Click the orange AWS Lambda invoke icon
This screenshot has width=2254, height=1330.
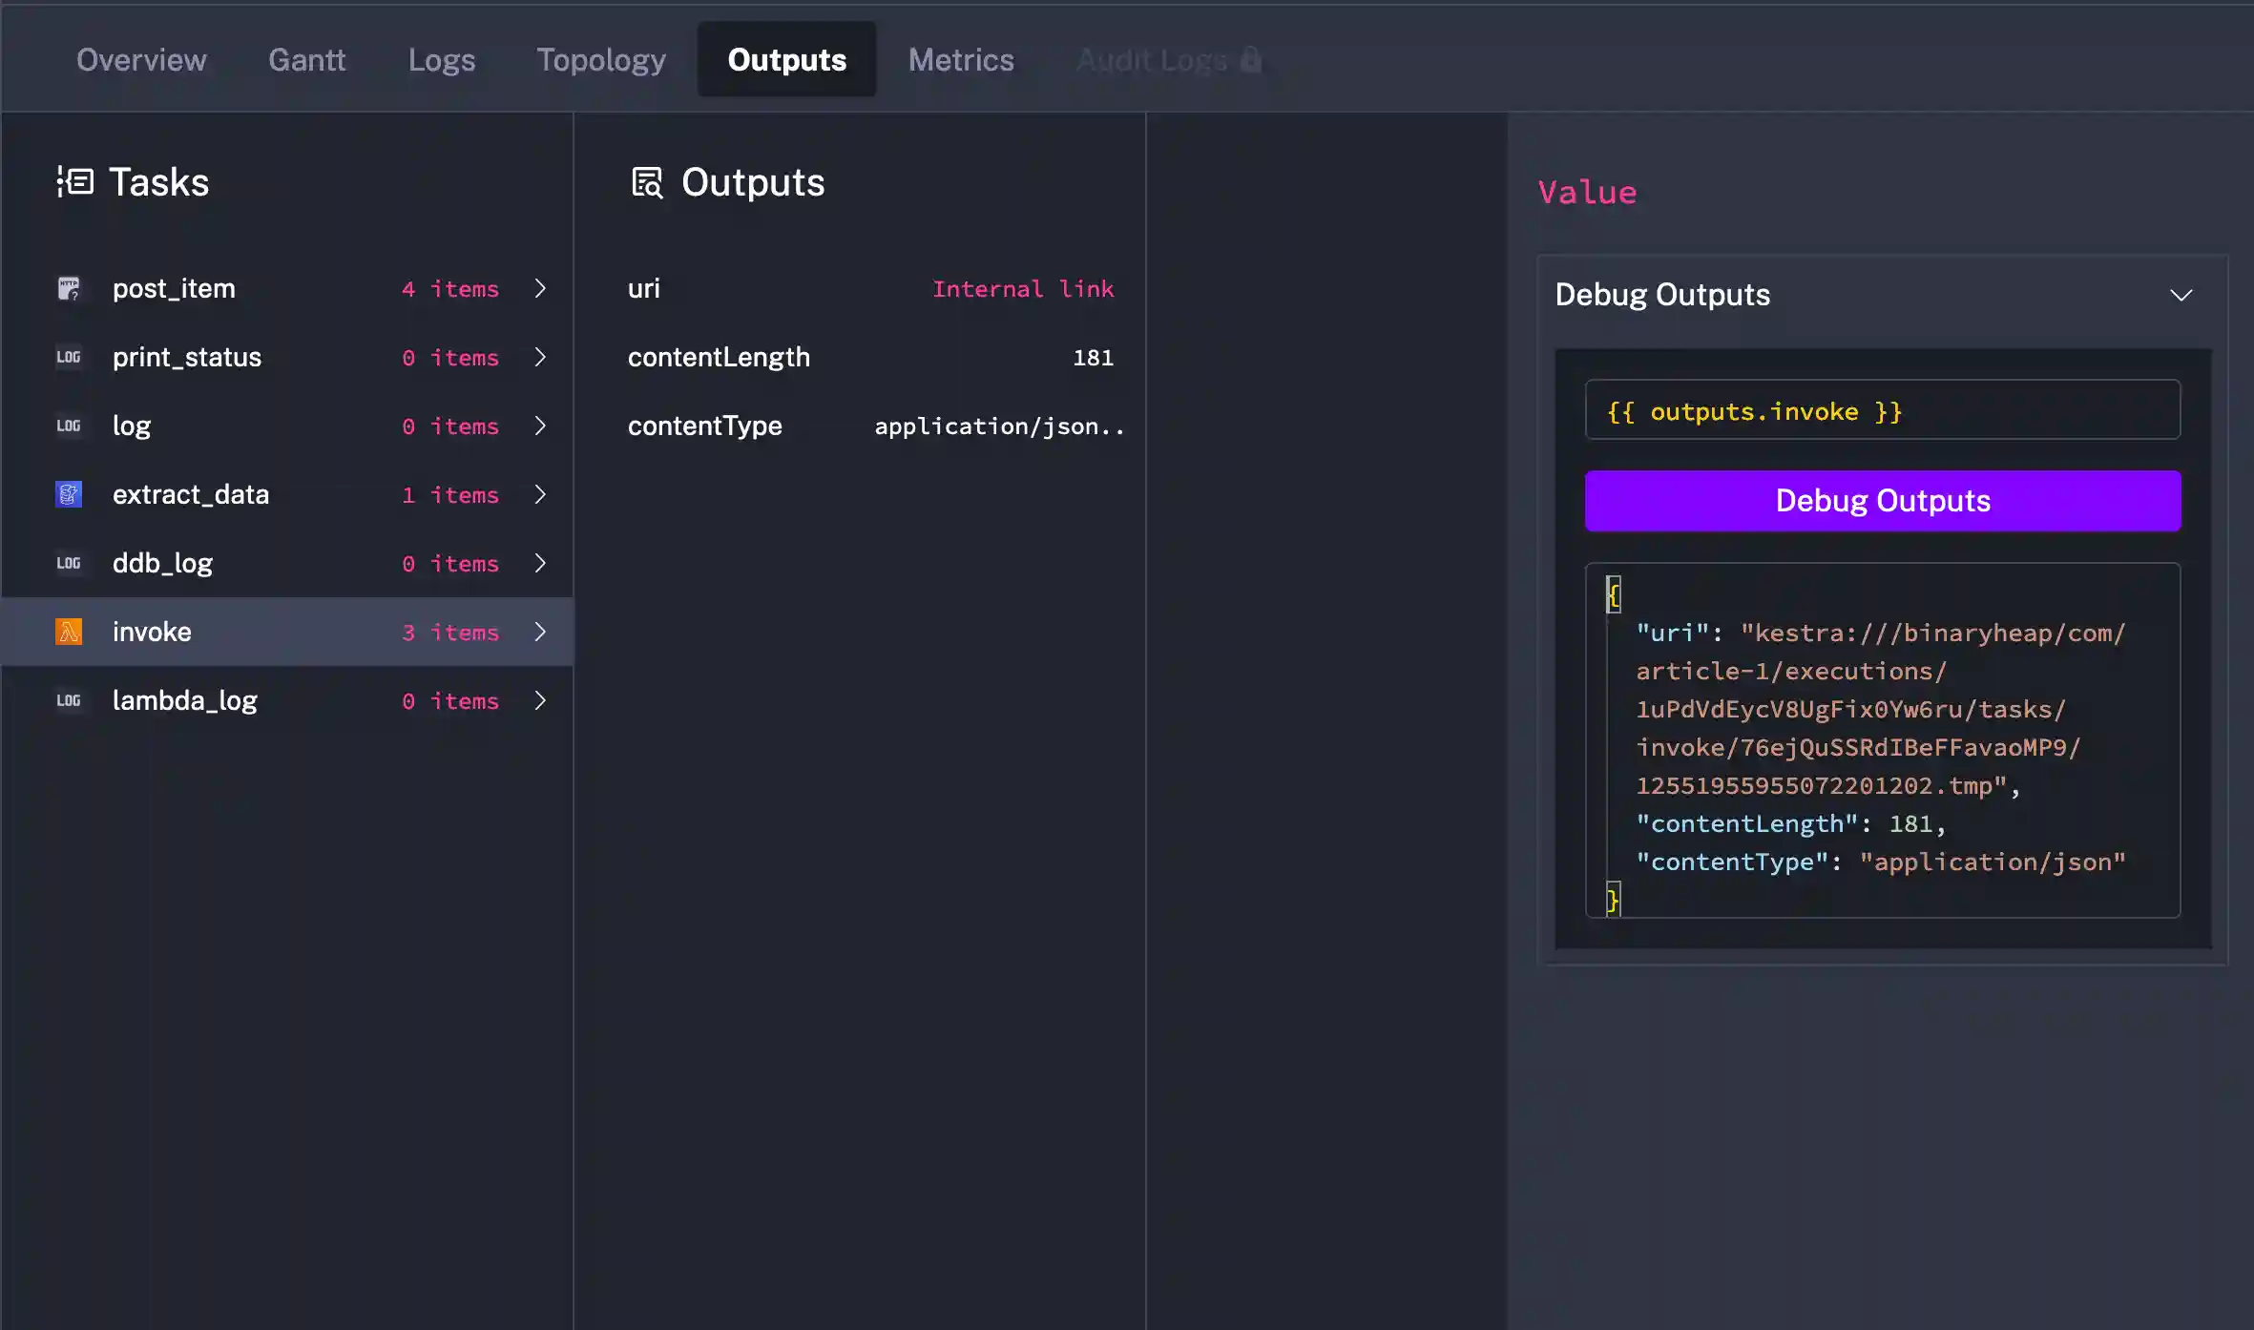click(x=69, y=632)
